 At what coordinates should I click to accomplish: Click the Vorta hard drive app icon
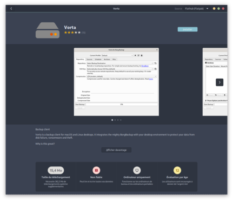[48, 30]
